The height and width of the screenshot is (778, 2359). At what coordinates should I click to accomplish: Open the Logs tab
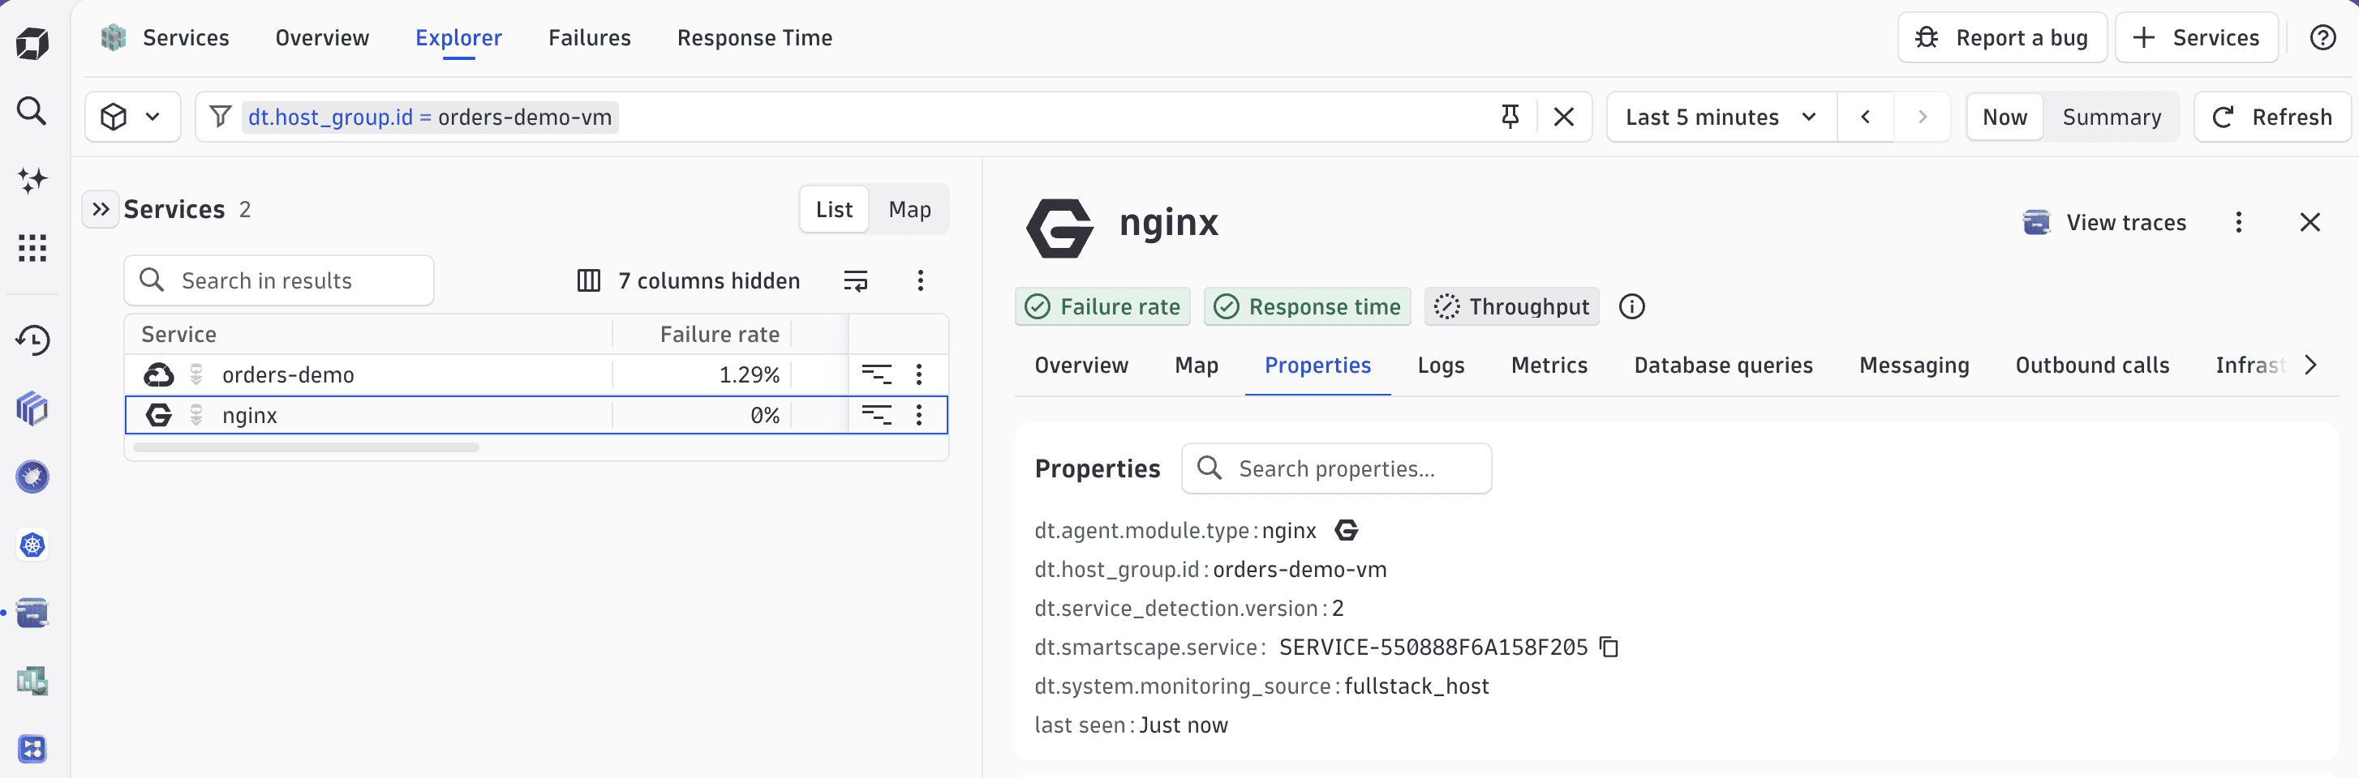pyautogui.click(x=1441, y=365)
